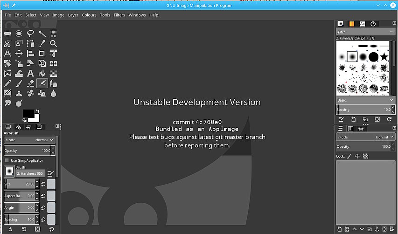
Task: Open the layers dock configure menu arrow
Action: 394,128
